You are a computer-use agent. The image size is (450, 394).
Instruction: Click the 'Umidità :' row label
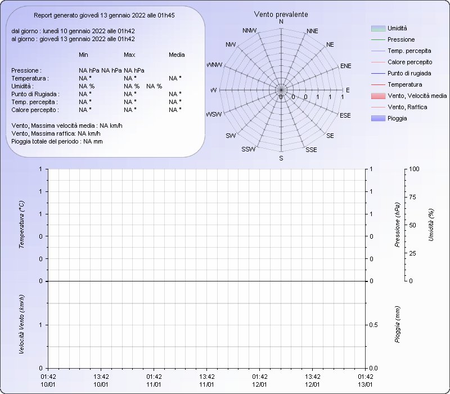click(x=22, y=86)
